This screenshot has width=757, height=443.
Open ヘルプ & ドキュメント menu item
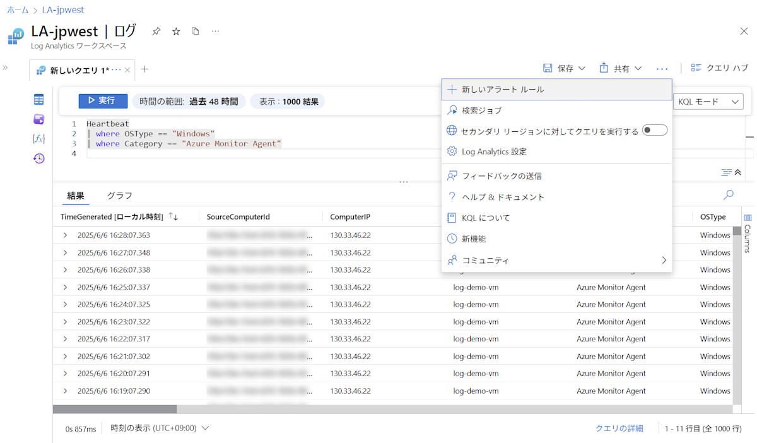click(557, 197)
